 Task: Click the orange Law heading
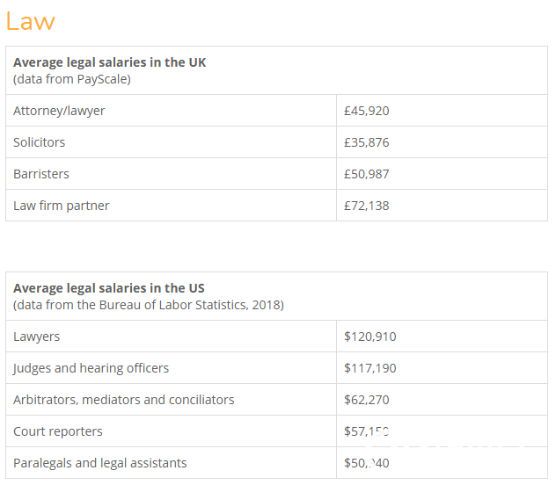click(31, 21)
